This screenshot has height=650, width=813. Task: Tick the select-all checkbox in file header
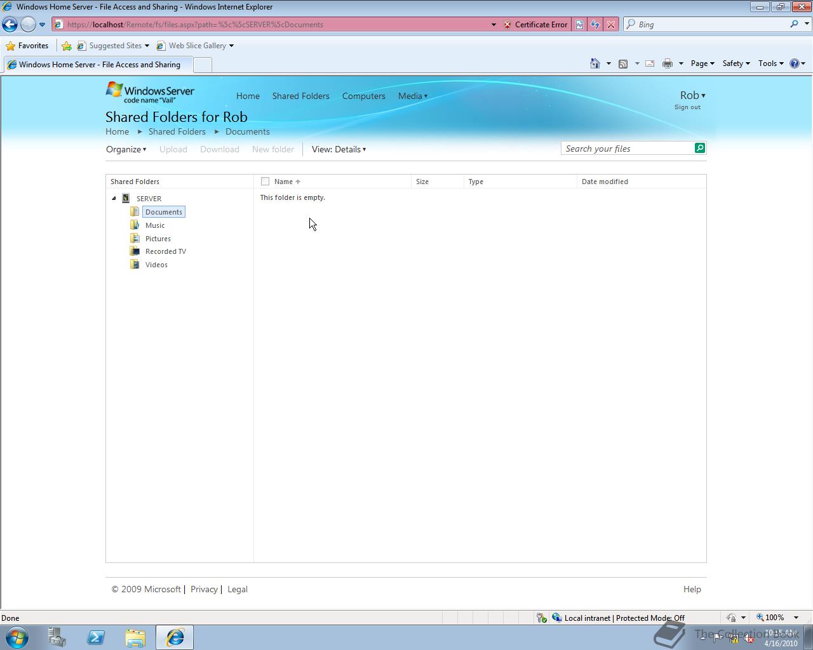[265, 182]
